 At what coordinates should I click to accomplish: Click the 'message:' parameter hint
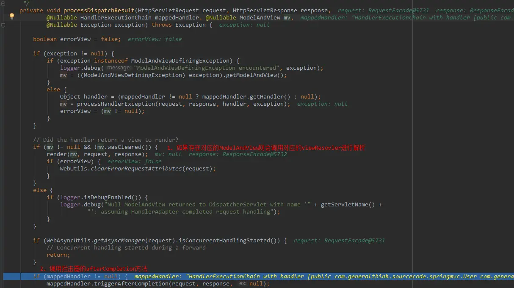119,68
